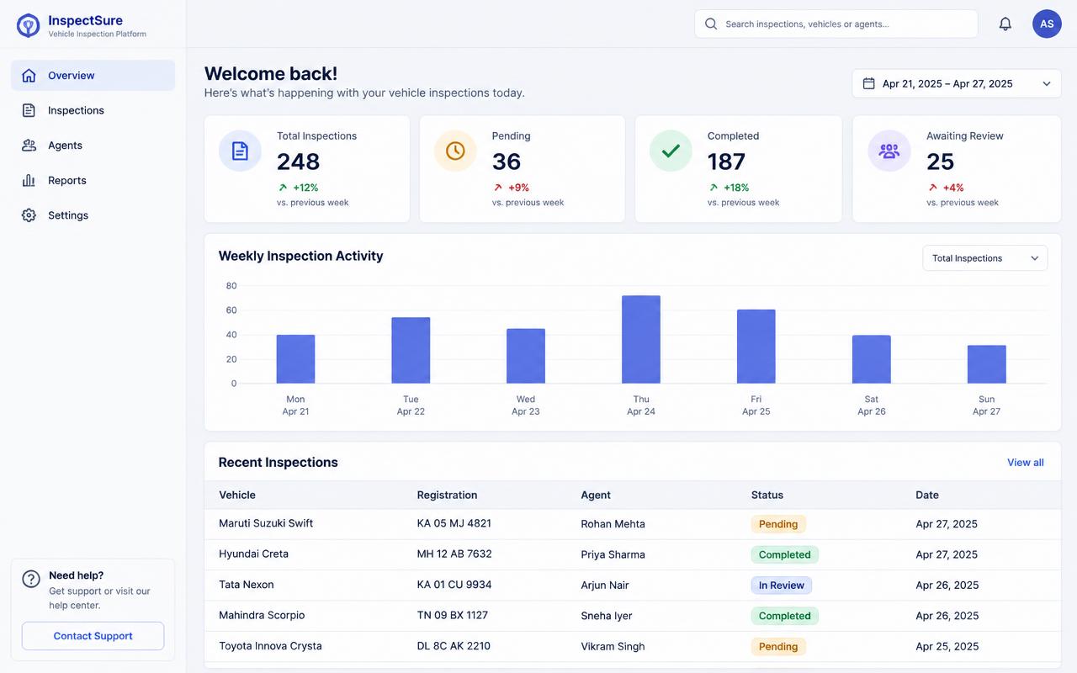Click registration KA 05 MJ 4821
The image size is (1077, 673).
[454, 523]
